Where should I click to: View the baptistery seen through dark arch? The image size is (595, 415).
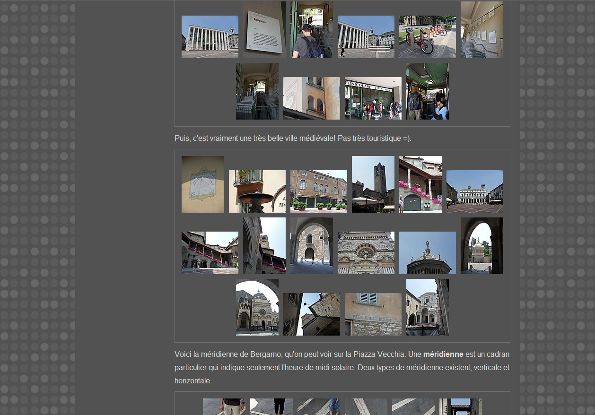point(481,246)
